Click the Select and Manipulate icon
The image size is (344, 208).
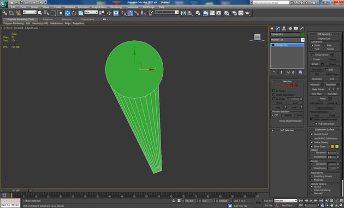click(x=109, y=13)
